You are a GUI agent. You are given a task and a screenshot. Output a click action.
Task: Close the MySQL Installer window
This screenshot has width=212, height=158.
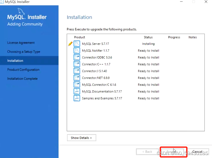tap(206, 1)
